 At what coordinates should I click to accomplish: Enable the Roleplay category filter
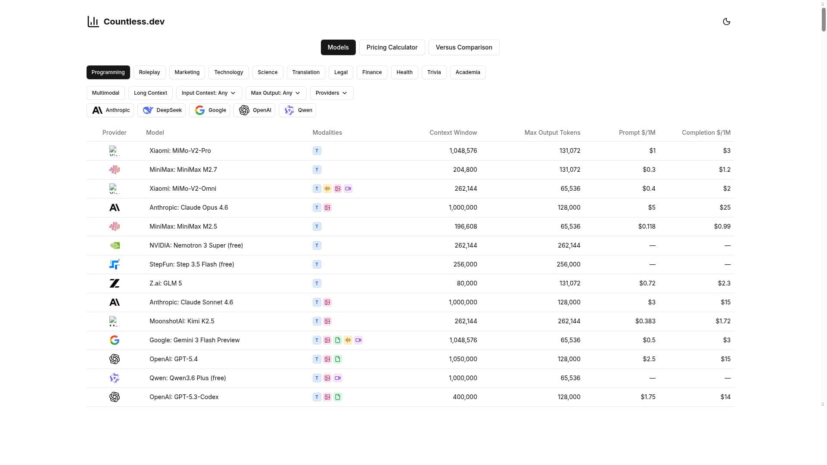(149, 72)
